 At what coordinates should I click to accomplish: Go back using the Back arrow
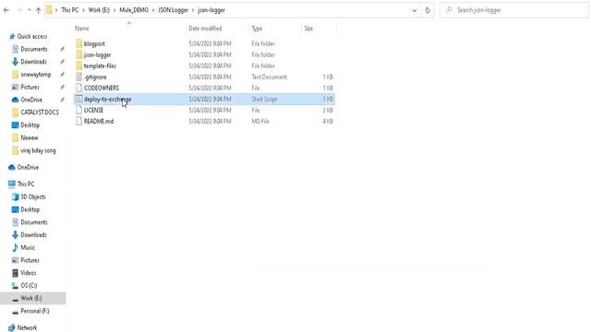(x=6, y=10)
